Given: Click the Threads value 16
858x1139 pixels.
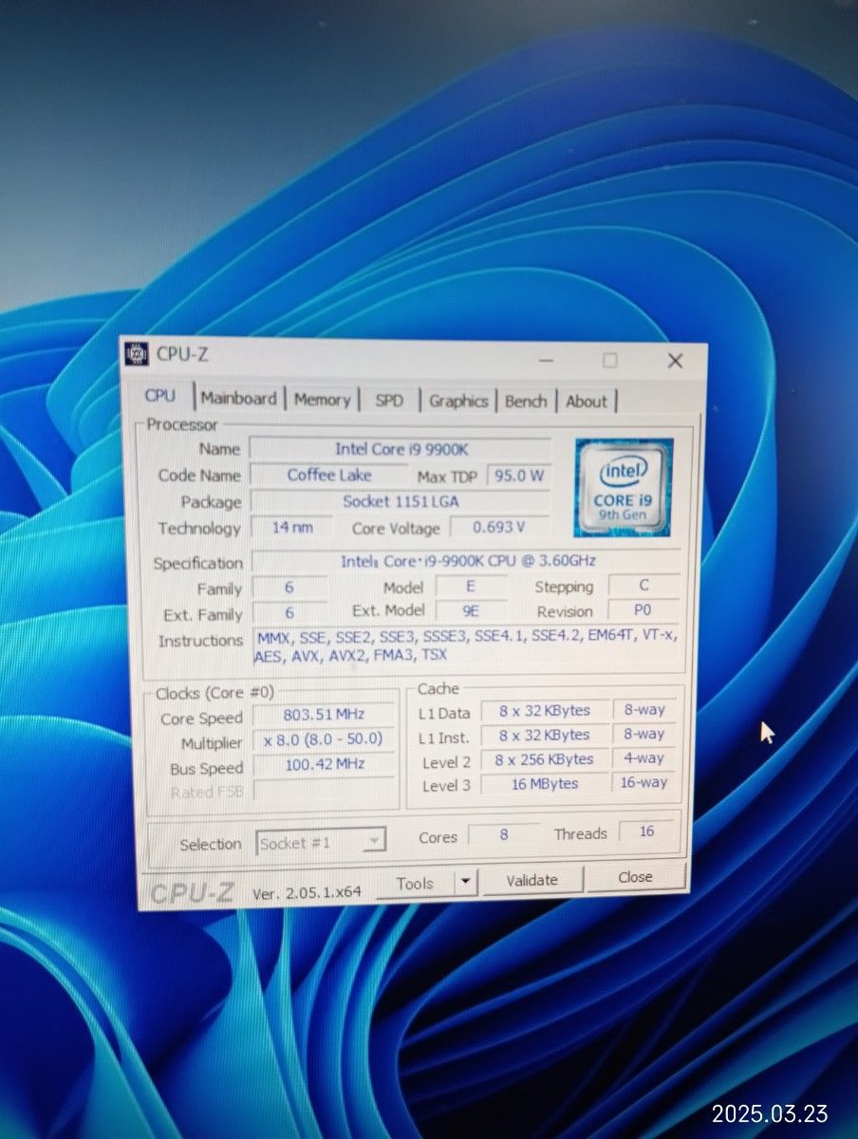Looking at the screenshot, I should pos(647,831).
